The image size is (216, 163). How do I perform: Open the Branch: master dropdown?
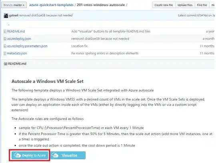(14, 5)
